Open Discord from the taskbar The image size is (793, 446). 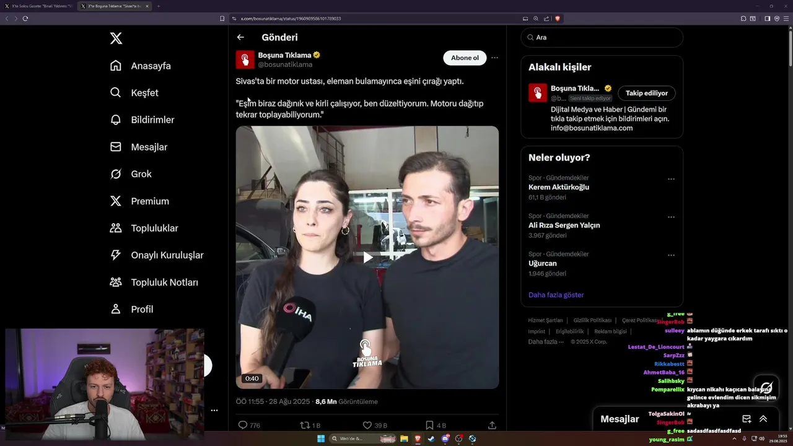click(x=445, y=439)
